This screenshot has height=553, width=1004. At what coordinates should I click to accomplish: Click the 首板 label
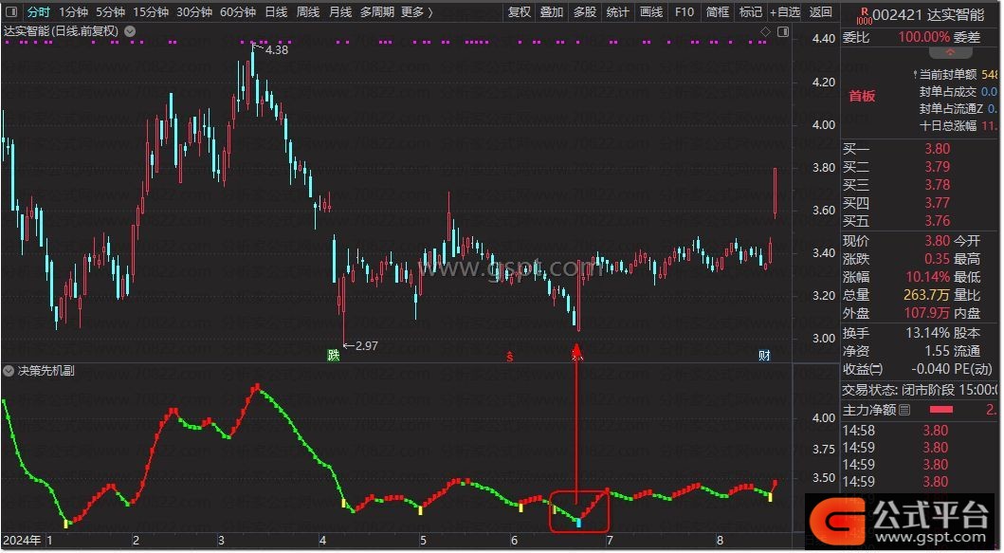point(862,96)
